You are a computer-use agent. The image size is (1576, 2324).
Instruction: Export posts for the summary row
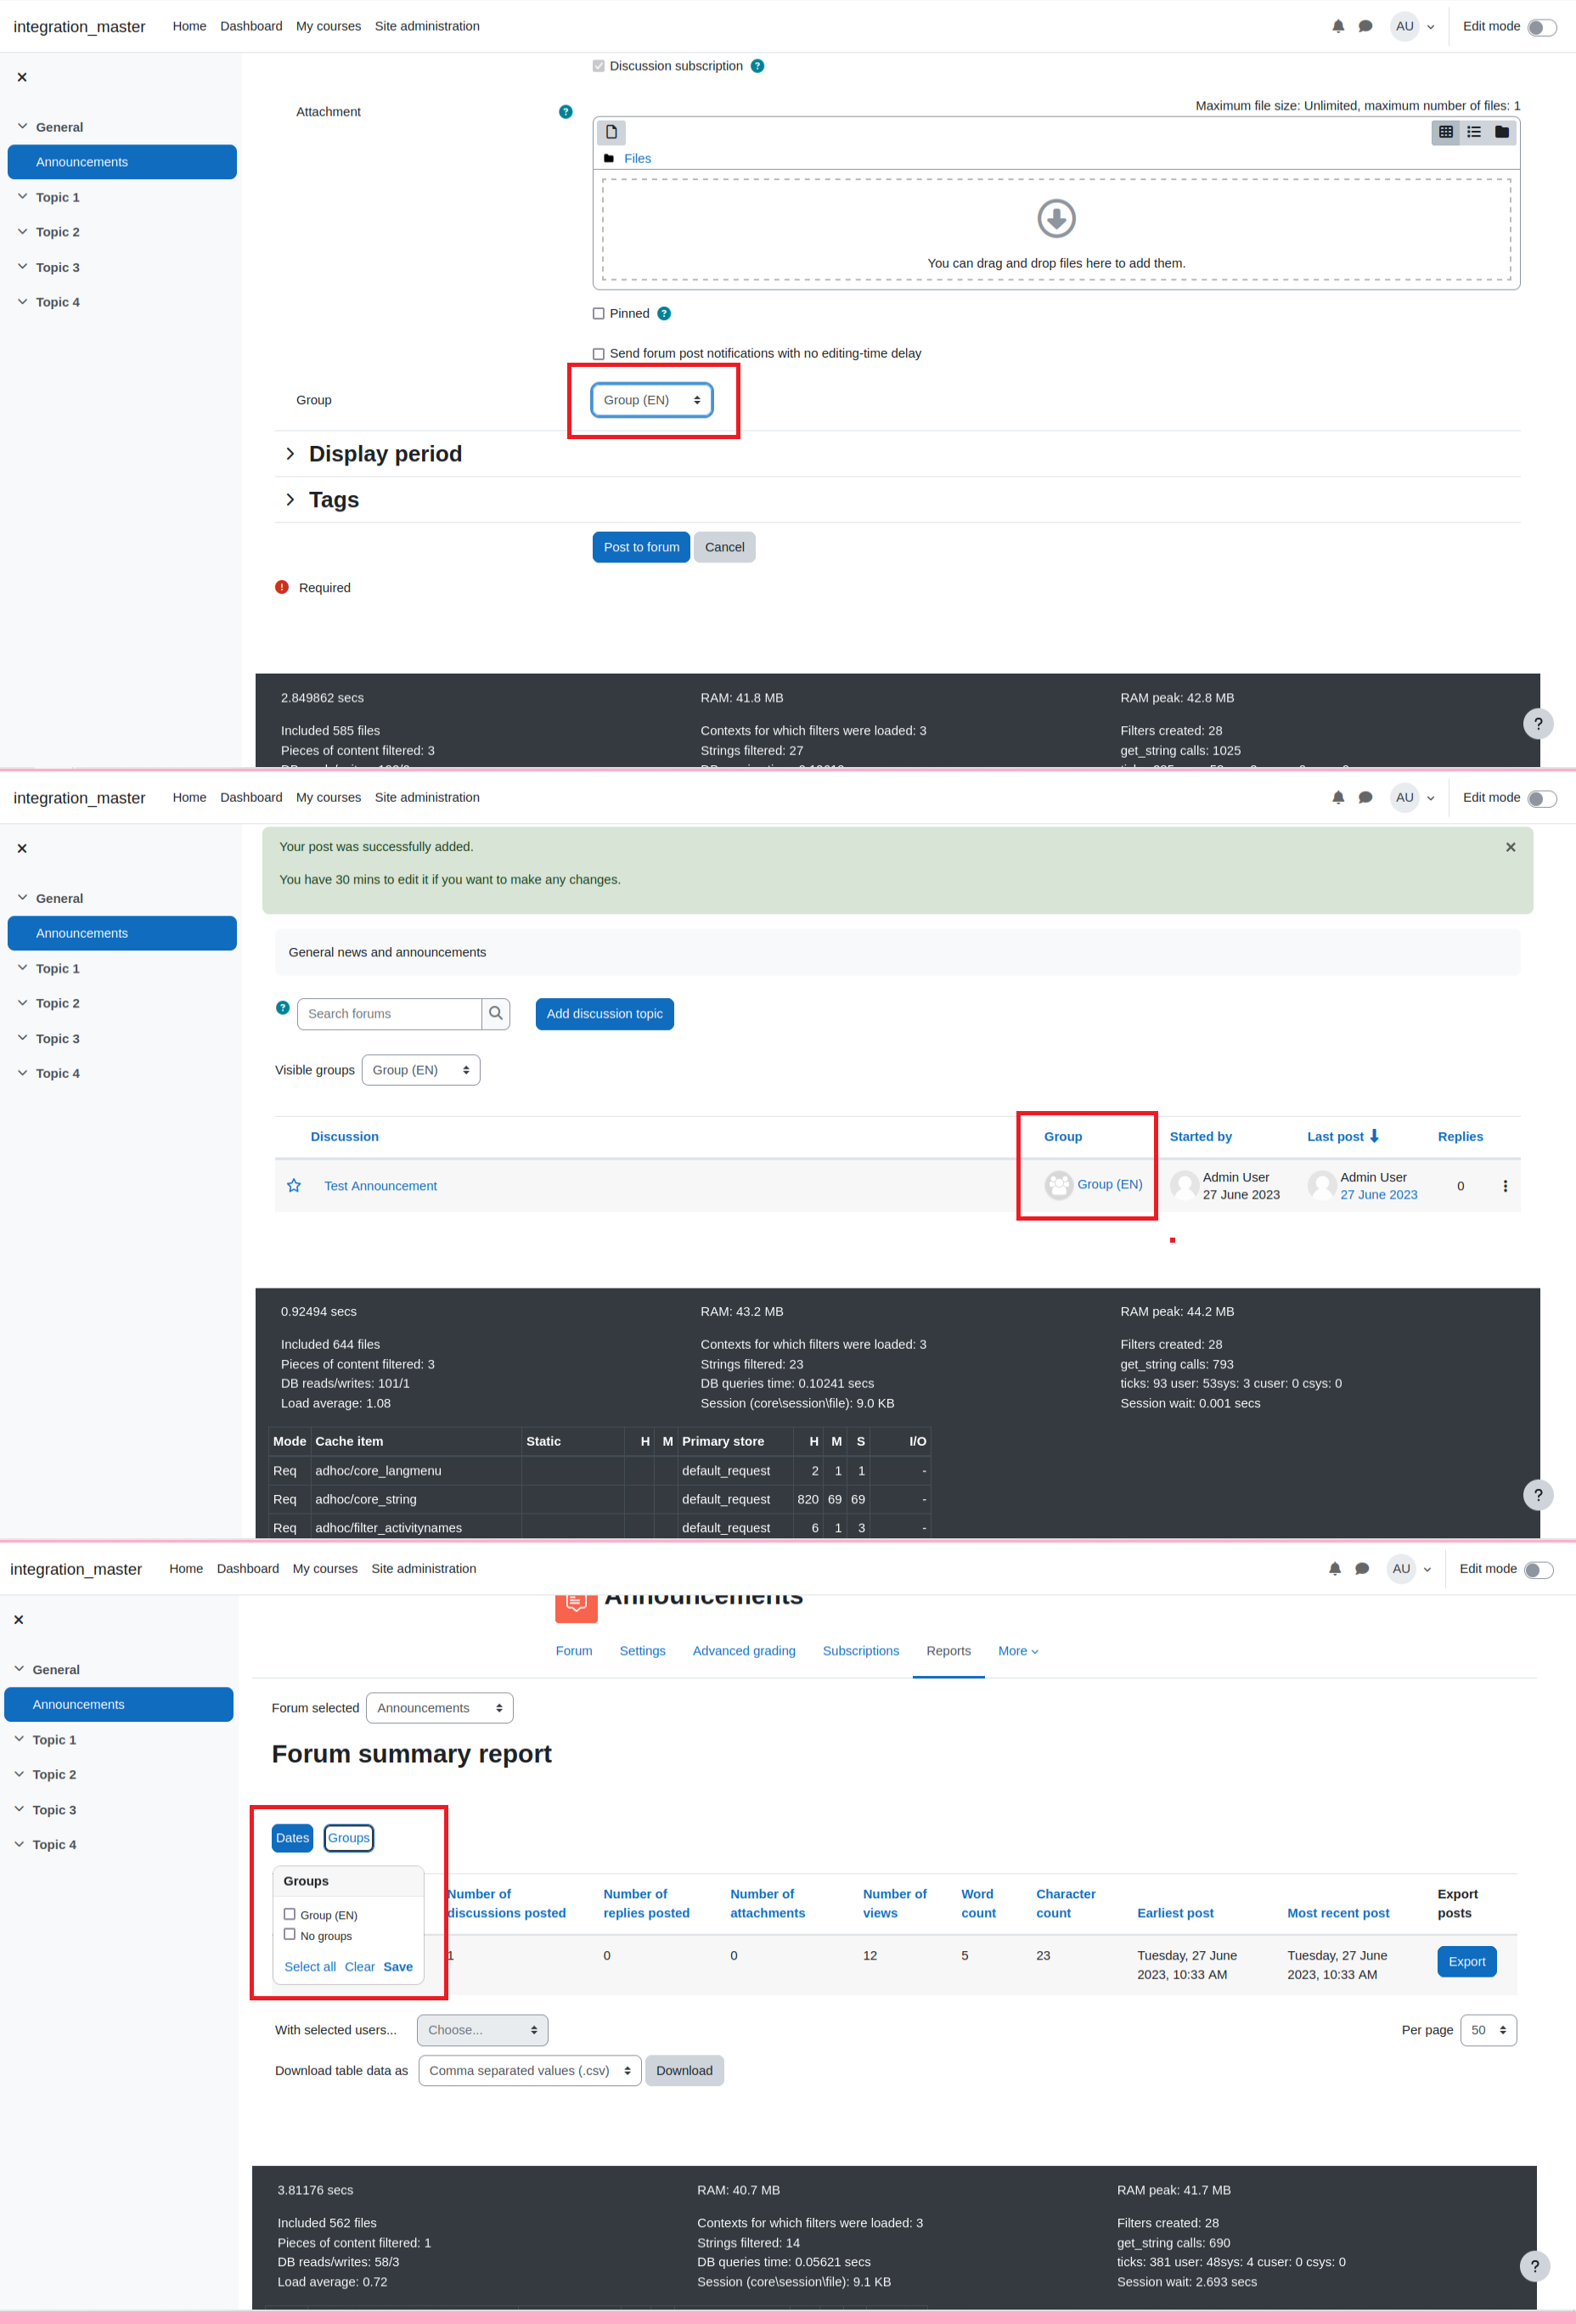point(1467,1962)
